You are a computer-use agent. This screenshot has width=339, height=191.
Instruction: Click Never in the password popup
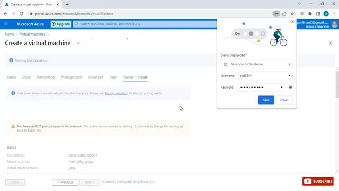click(x=284, y=100)
